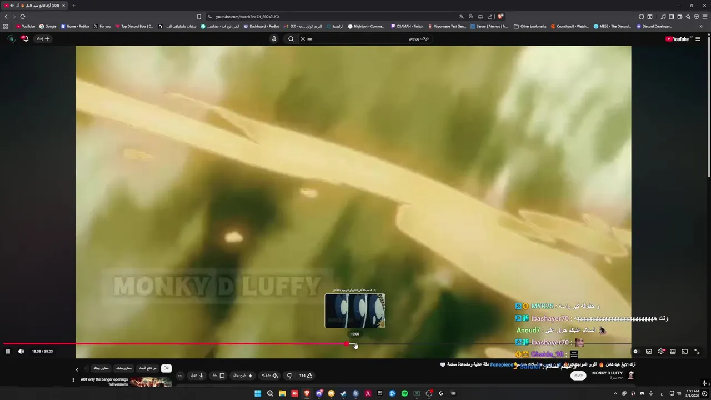Mute the video using the speaker icon

[x=21, y=351]
